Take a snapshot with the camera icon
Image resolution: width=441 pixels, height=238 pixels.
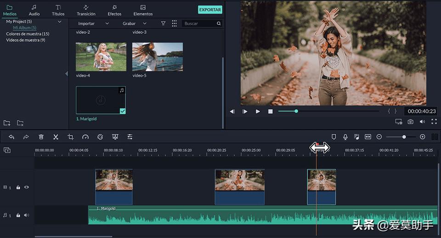[x=410, y=122]
